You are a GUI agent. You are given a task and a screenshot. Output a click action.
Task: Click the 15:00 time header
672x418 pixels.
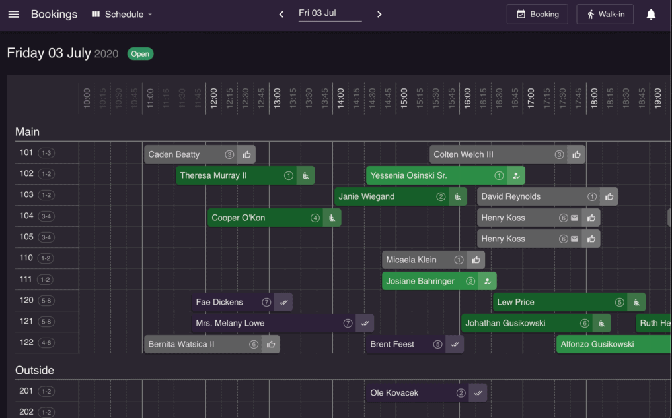(x=404, y=98)
